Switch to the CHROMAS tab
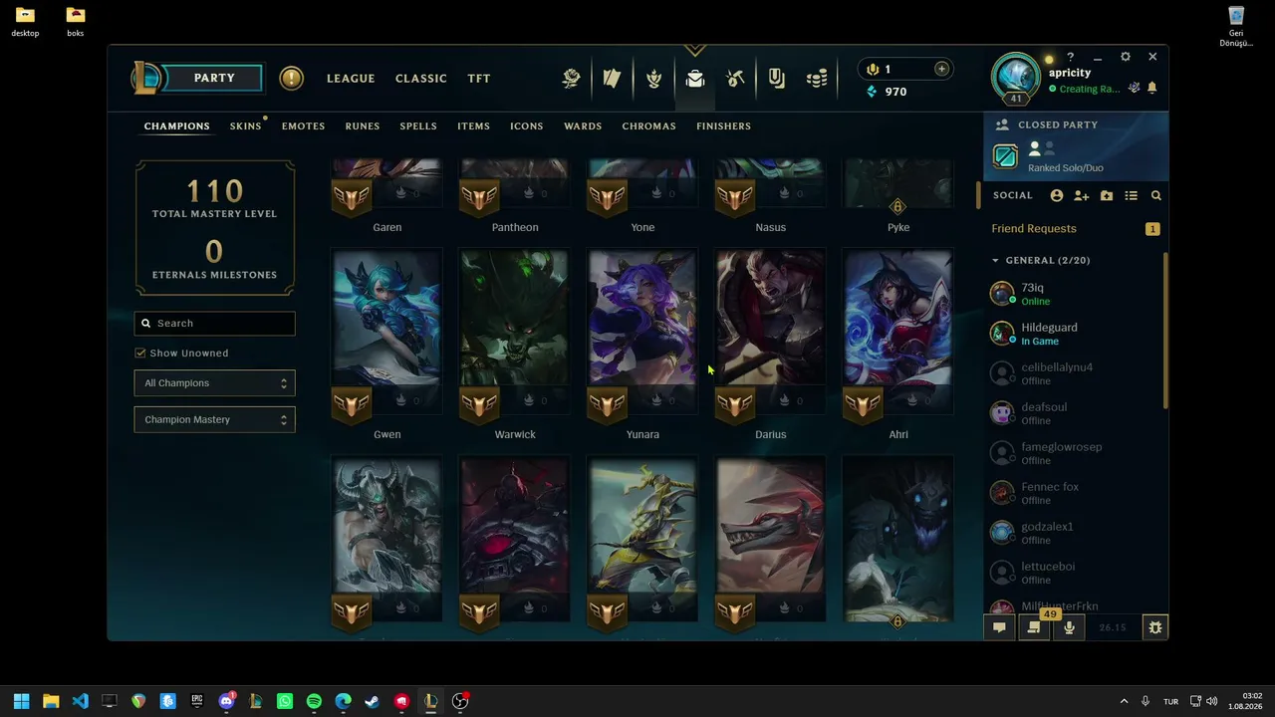The height and width of the screenshot is (717, 1275). tap(649, 126)
